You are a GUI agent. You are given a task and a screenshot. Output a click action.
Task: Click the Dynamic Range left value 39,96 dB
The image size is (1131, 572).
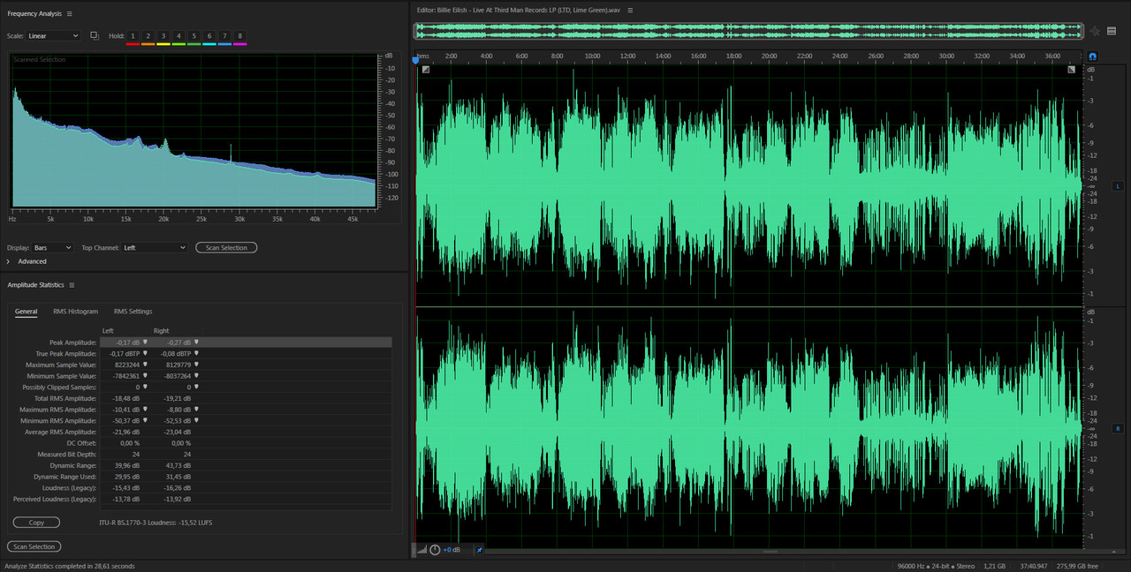[x=128, y=465]
